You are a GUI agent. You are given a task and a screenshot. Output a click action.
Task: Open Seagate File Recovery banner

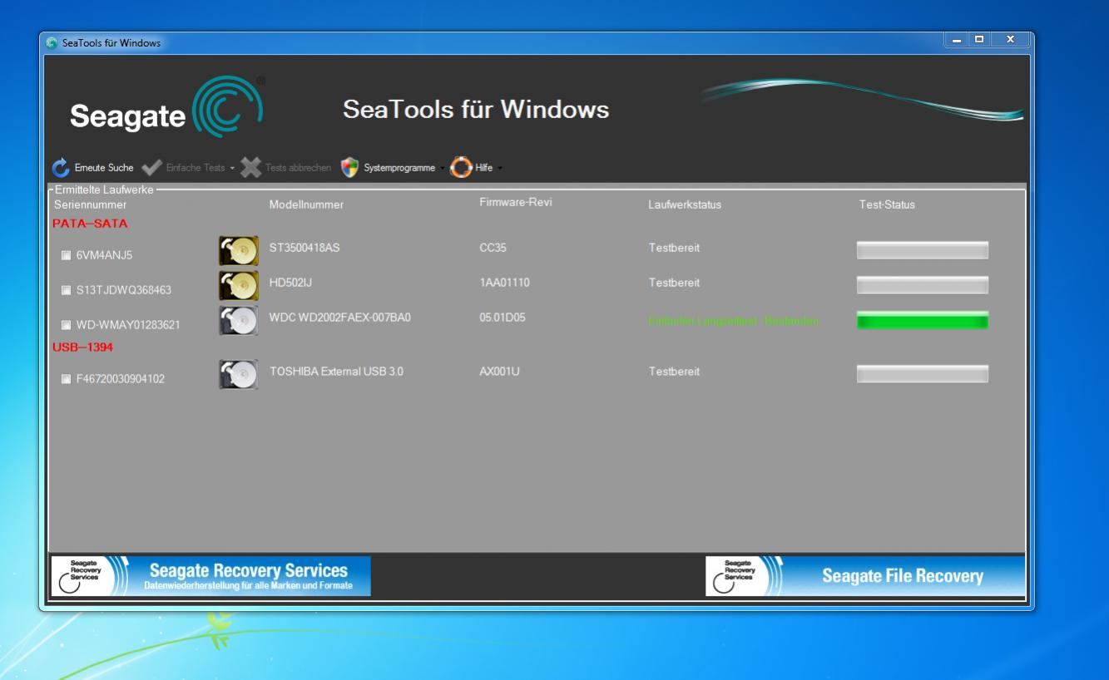point(865,576)
